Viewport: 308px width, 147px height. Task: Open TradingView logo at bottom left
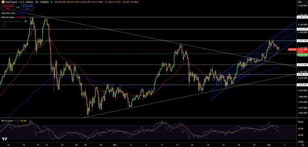pos(4,139)
